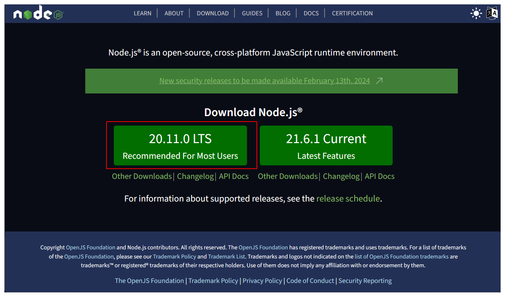This screenshot has width=505, height=299.
Task: Open the Trademark List link
Action: pos(227,257)
